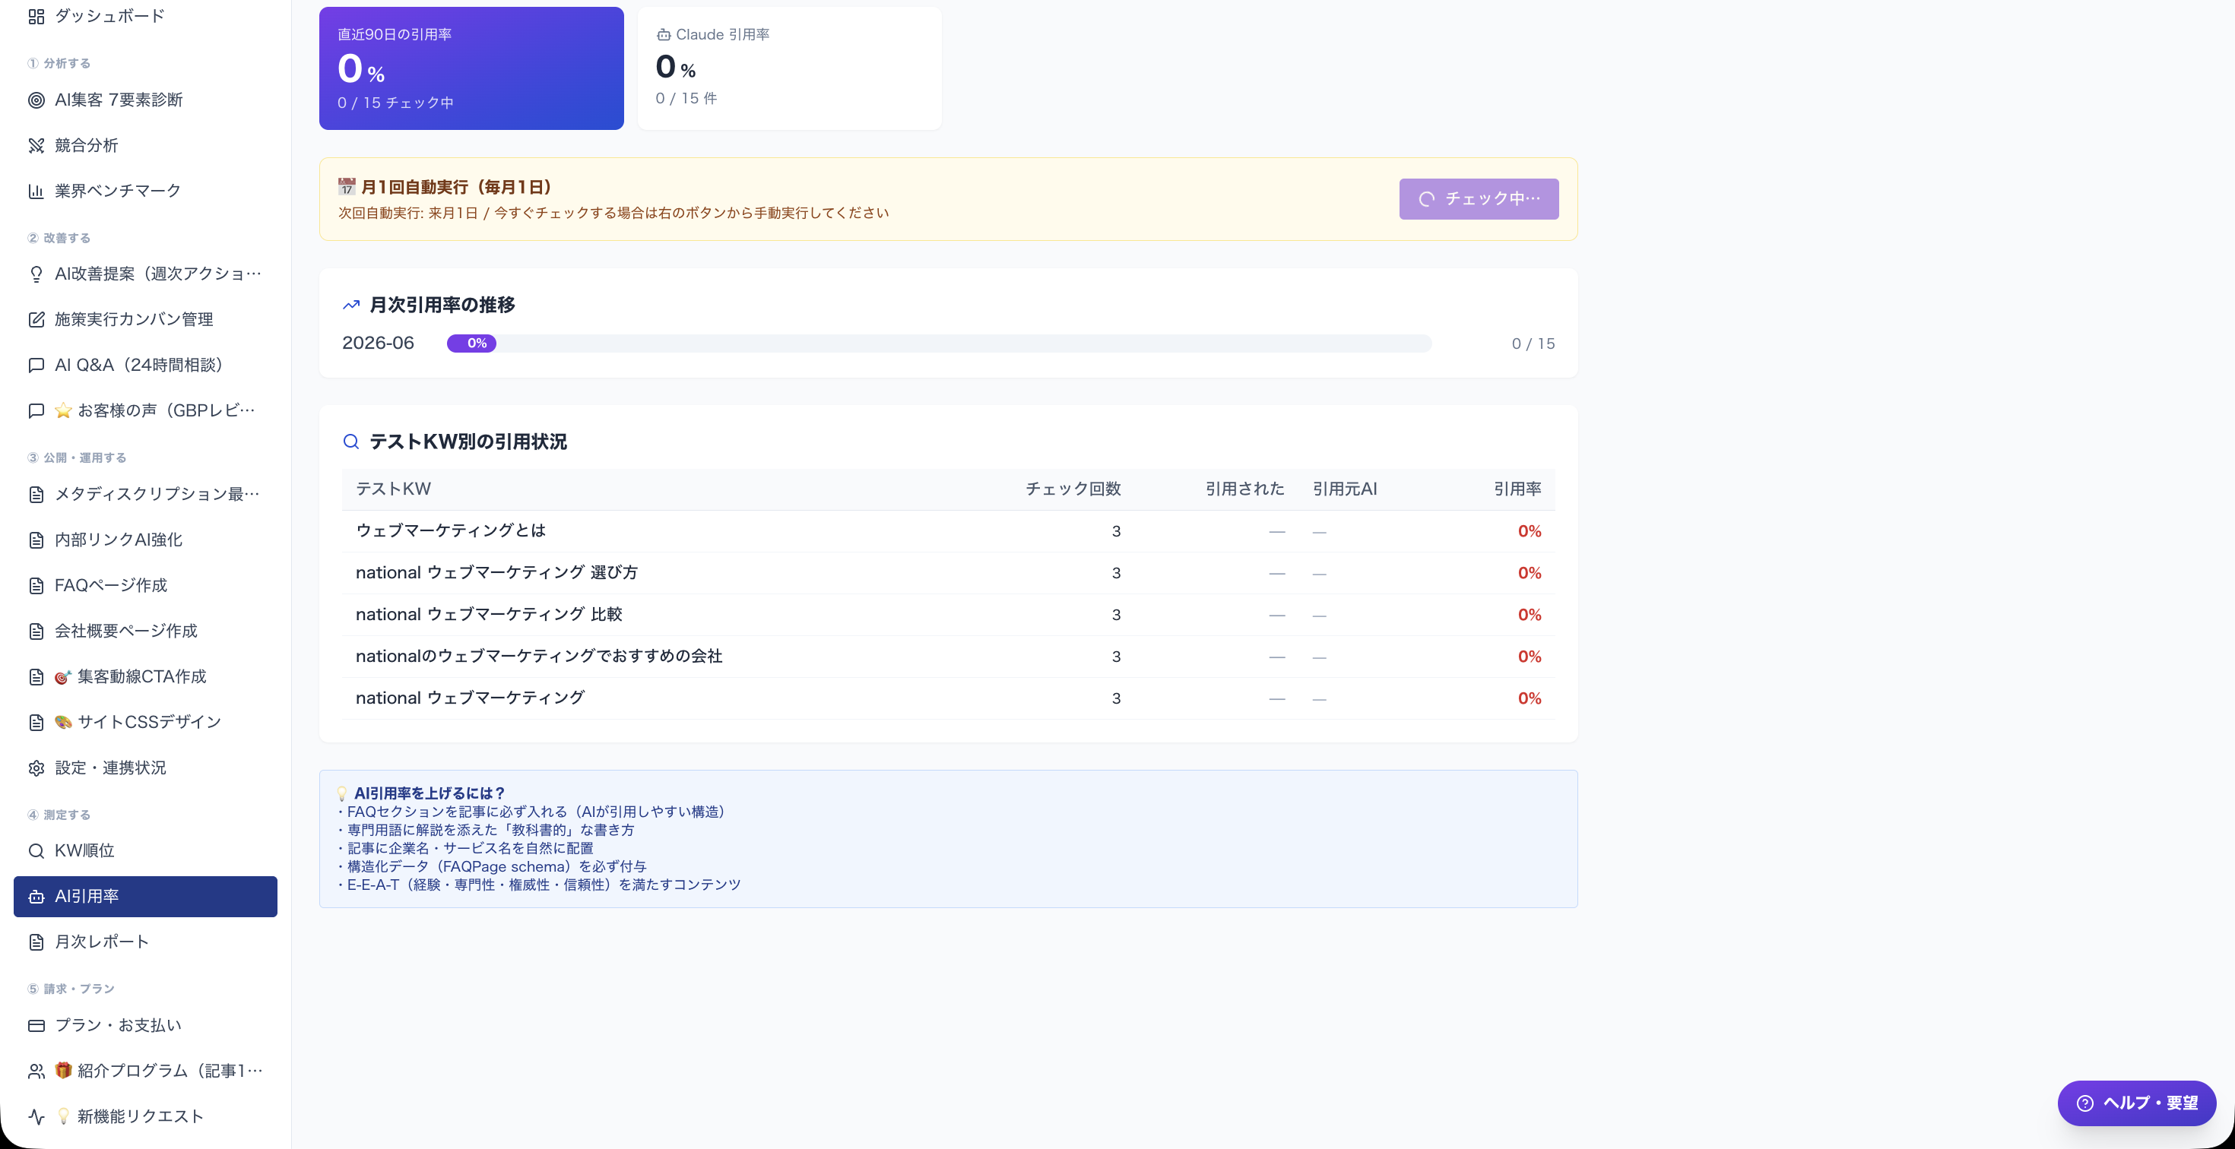Viewport: 2235px width, 1149px height.
Task: Click the gear icon for 設定・連携状況
Action: [x=36, y=768]
